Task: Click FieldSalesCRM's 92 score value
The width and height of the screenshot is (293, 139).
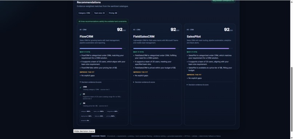Action: [x=173, y=29]
